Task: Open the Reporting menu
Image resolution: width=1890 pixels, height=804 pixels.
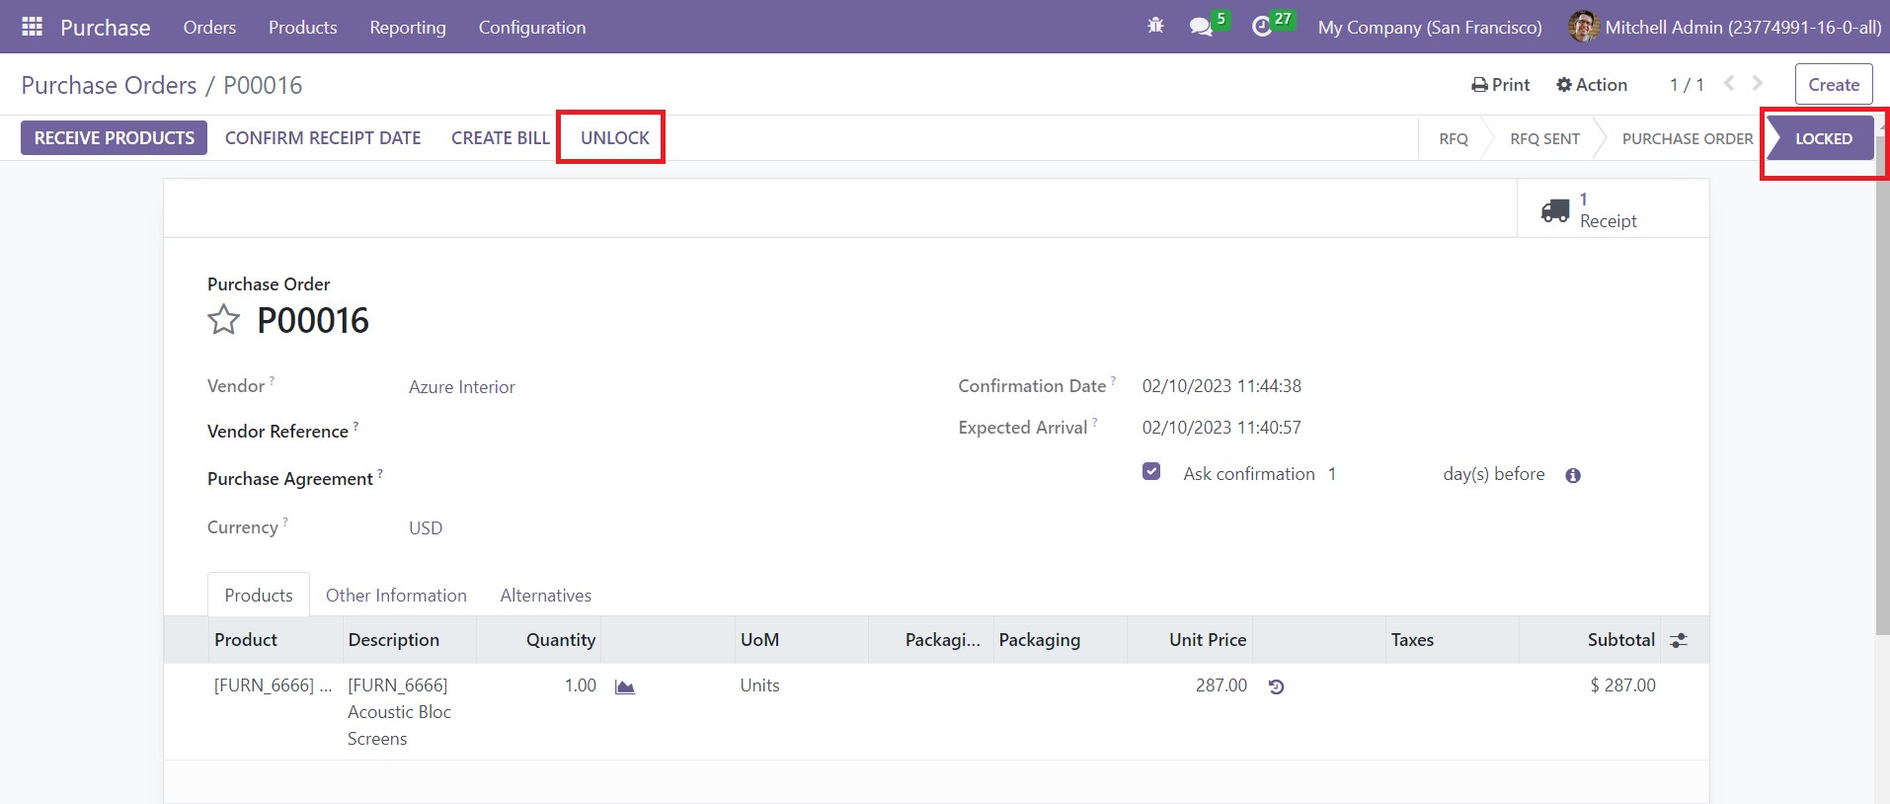Action: coord(408,28)
